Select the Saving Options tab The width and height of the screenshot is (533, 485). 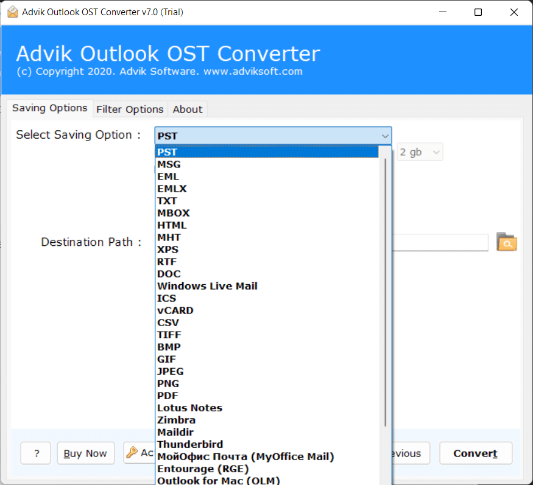(50, 108)
